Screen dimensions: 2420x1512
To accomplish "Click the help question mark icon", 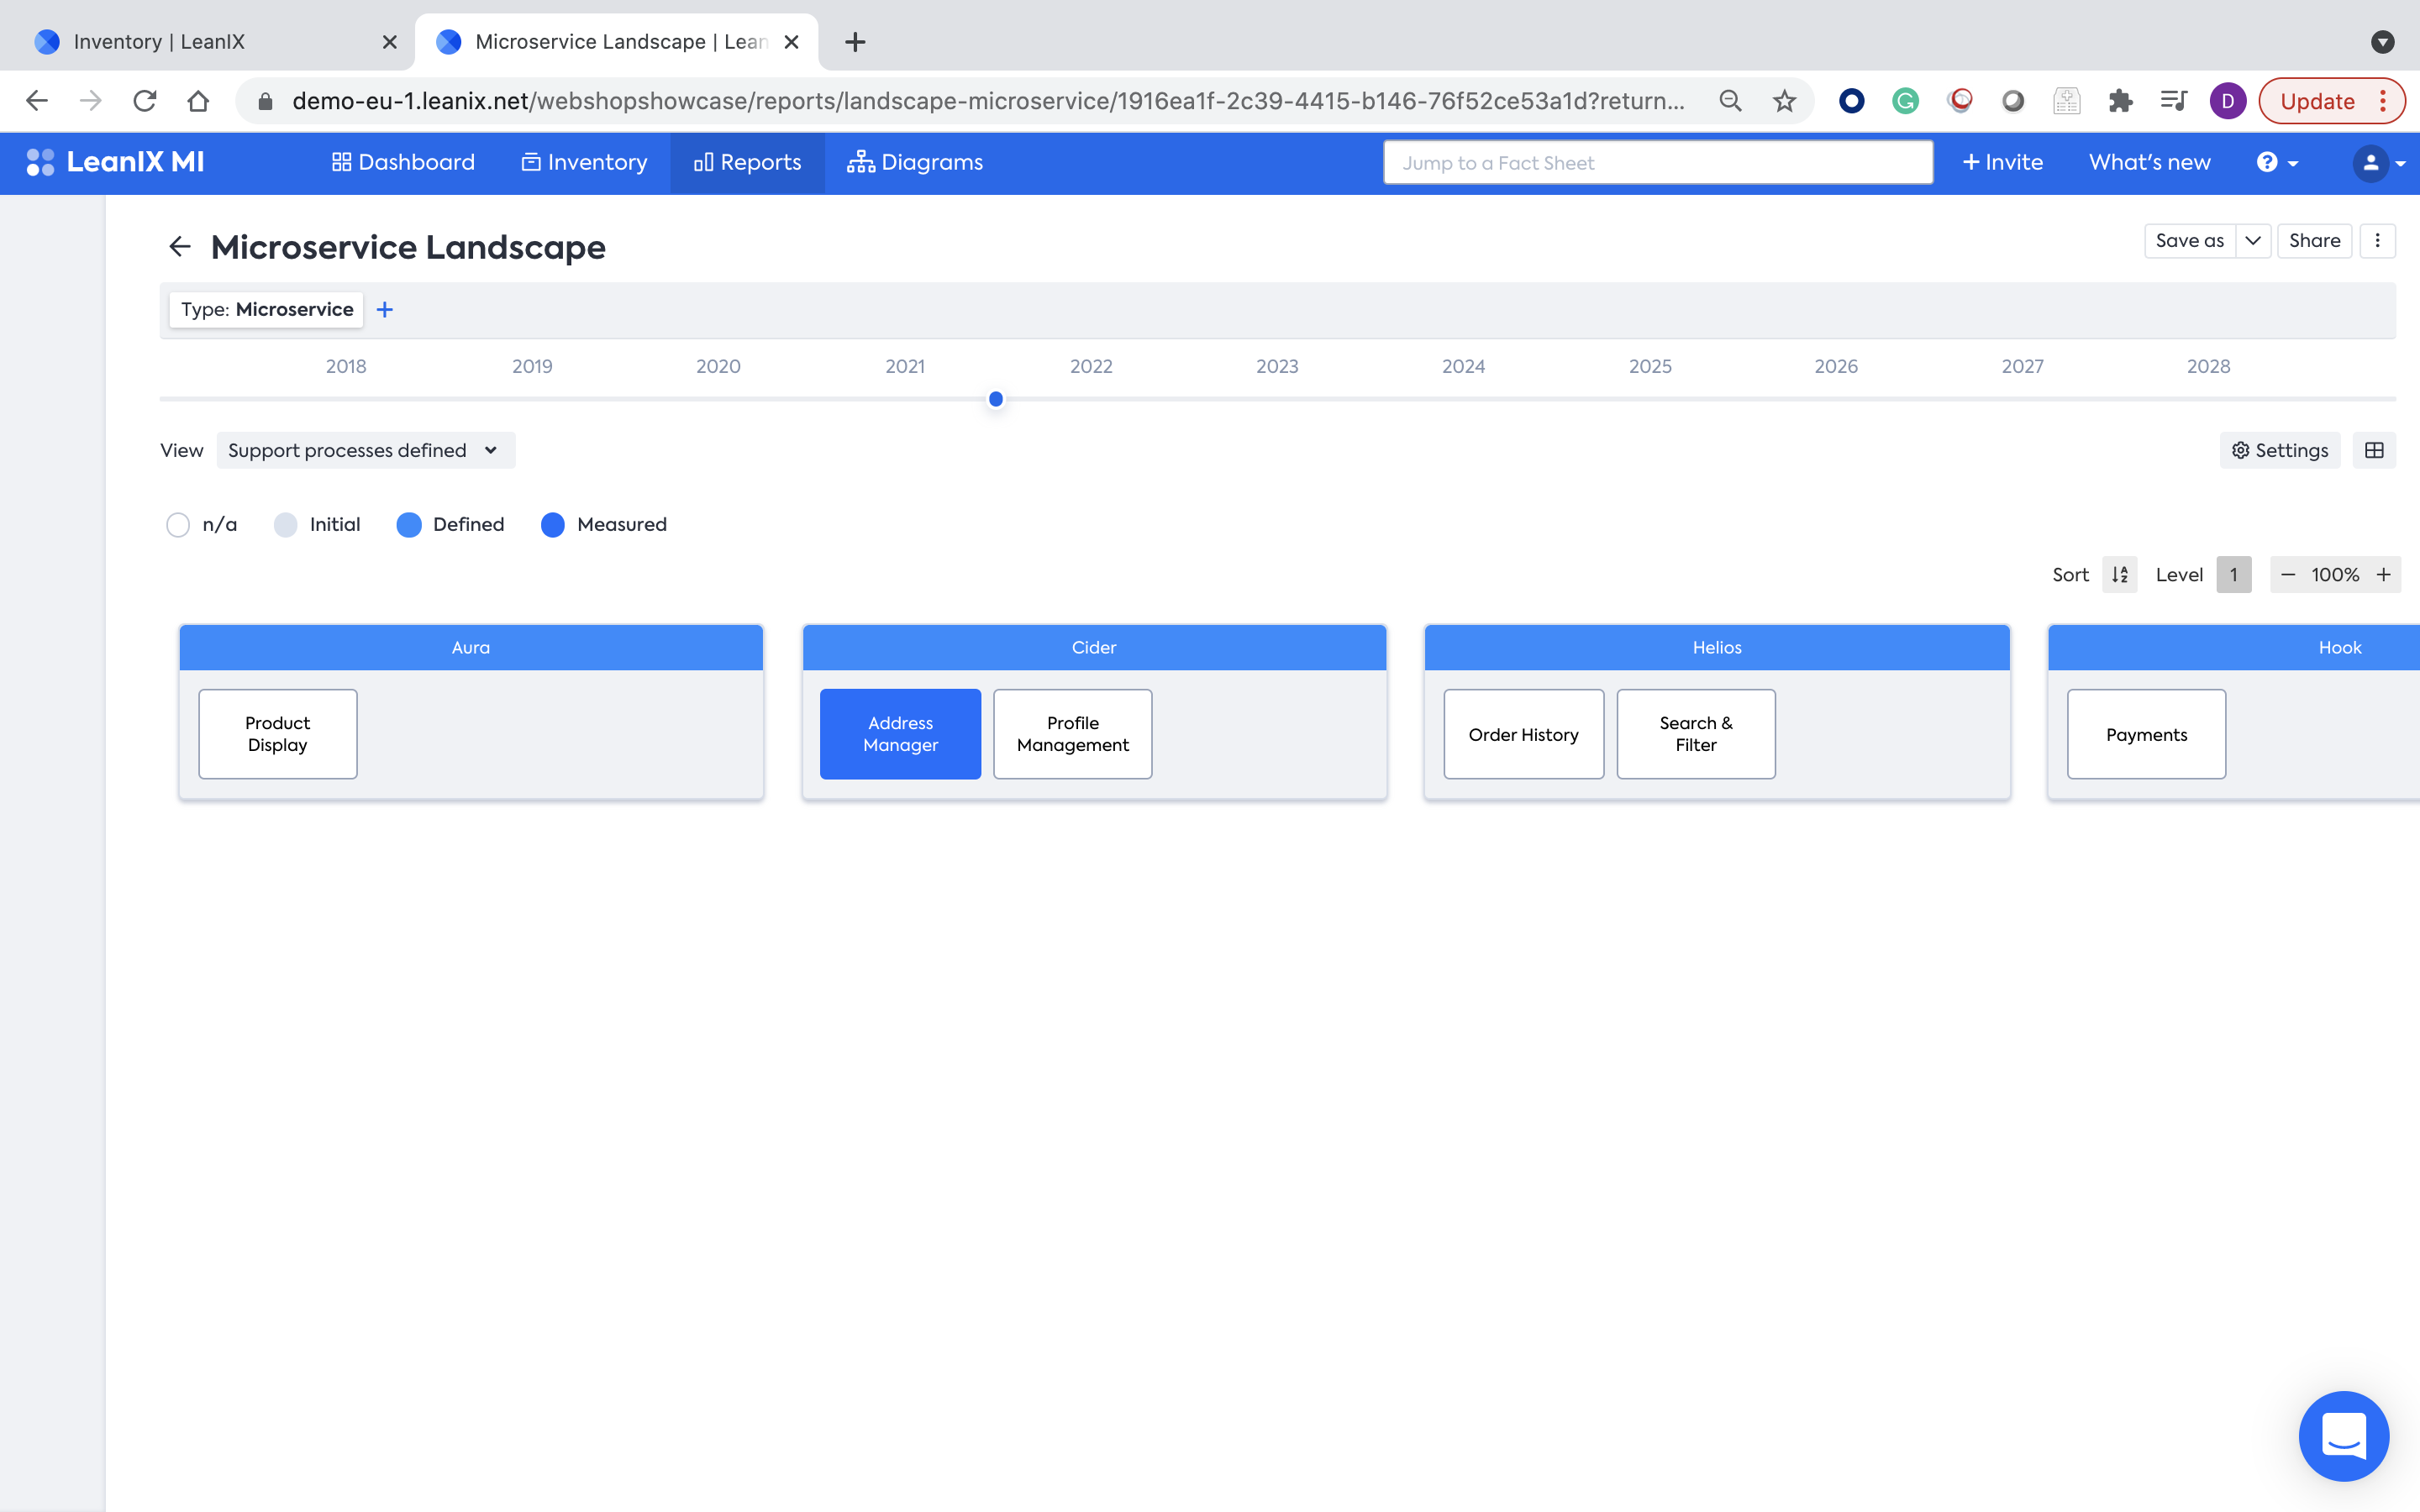I will click(2267, 162).
